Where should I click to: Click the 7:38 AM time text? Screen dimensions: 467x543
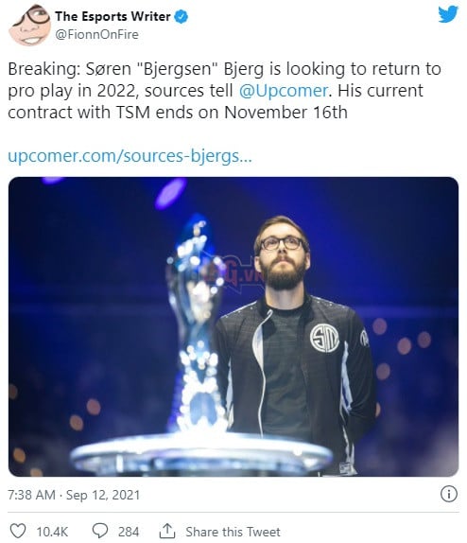31,495
